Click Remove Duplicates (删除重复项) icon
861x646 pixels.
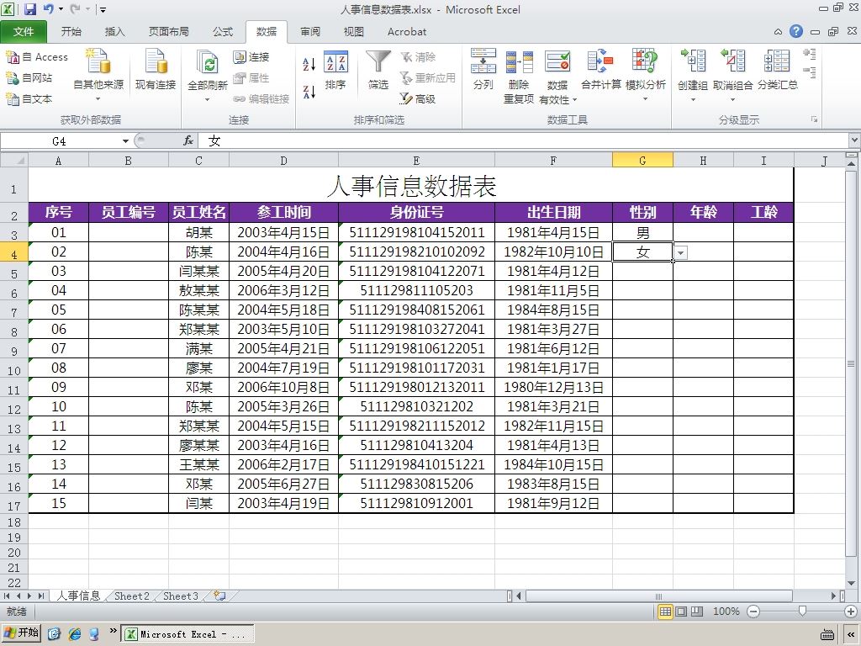[x=519, y=62]
